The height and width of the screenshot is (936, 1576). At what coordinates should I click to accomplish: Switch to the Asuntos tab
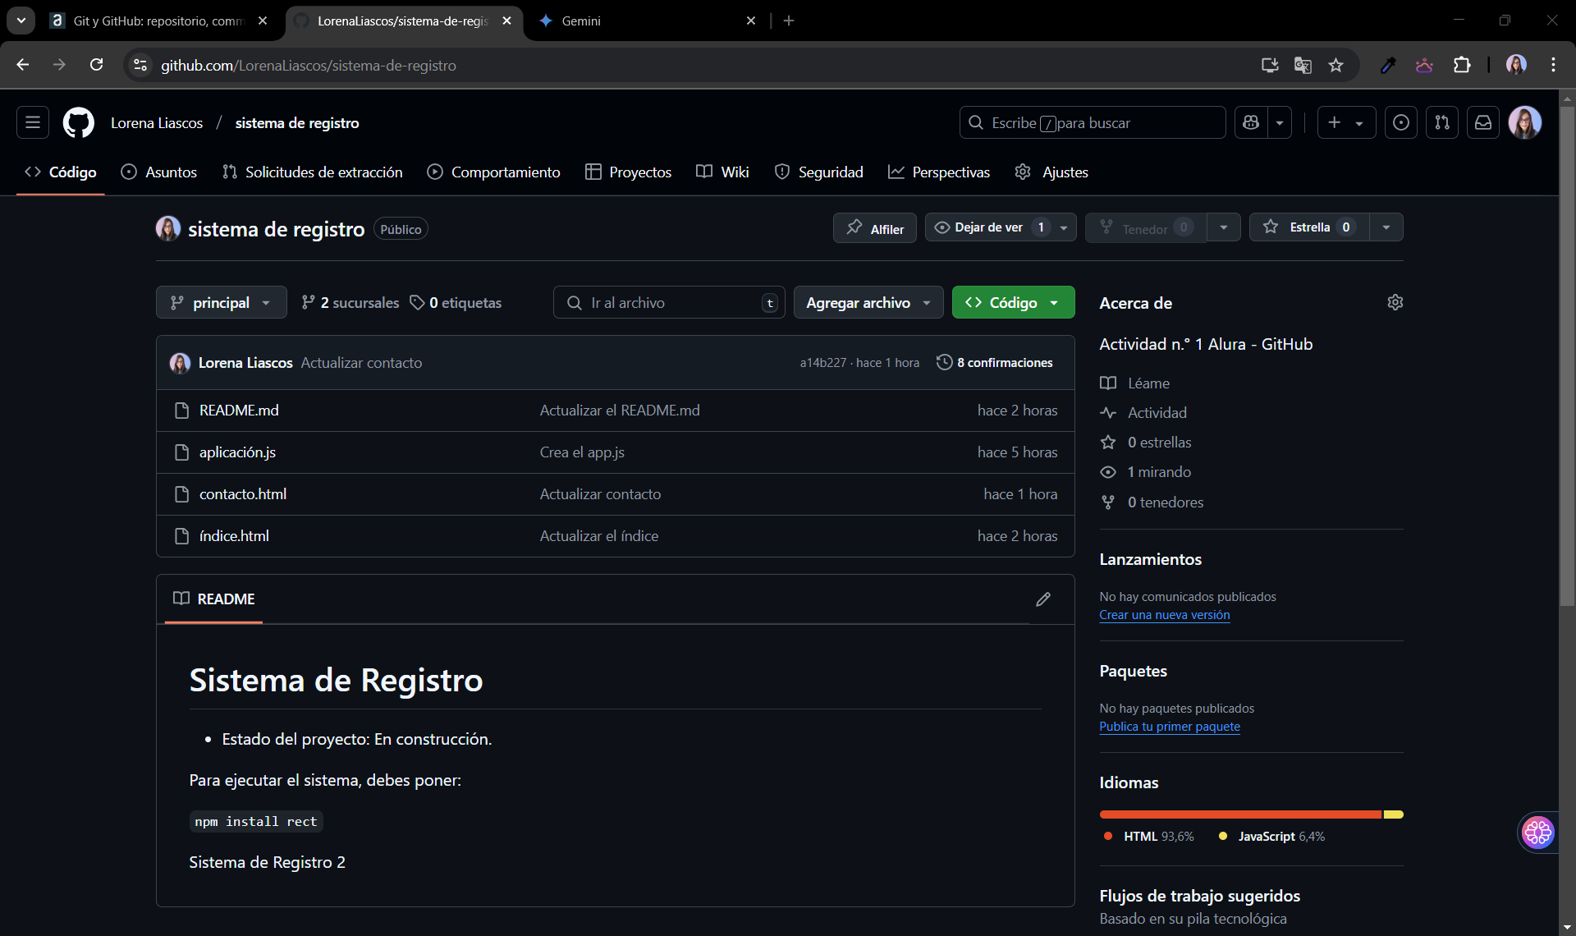point(159,172)
